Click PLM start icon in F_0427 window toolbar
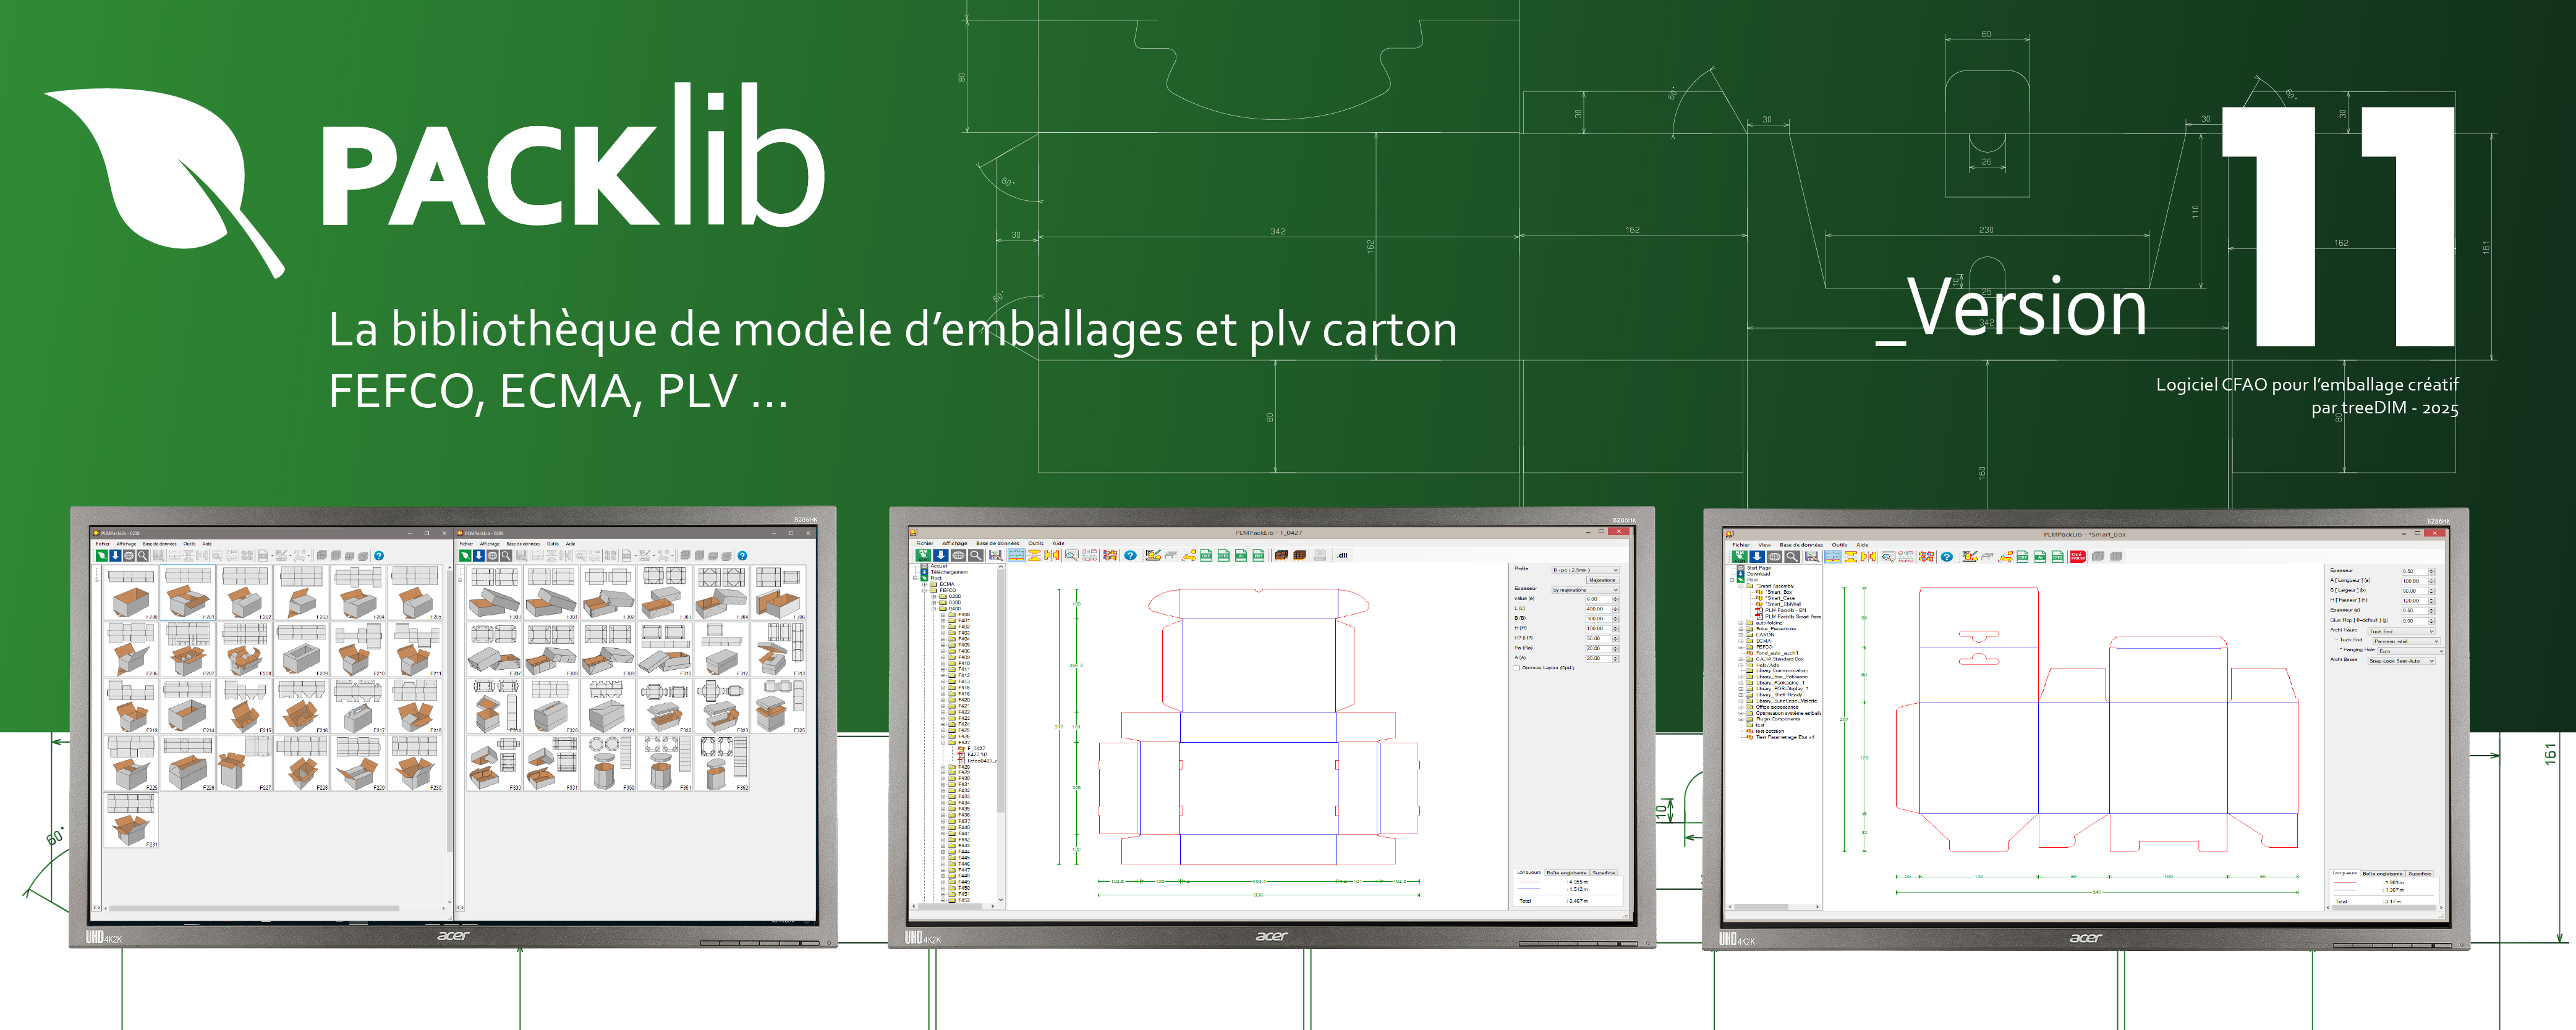This screenshot has width=2576, height=1030. [x=924, y=555]
